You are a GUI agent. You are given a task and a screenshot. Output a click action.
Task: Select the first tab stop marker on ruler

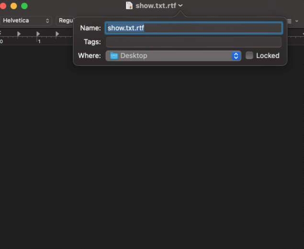click(x=19, y=34)
